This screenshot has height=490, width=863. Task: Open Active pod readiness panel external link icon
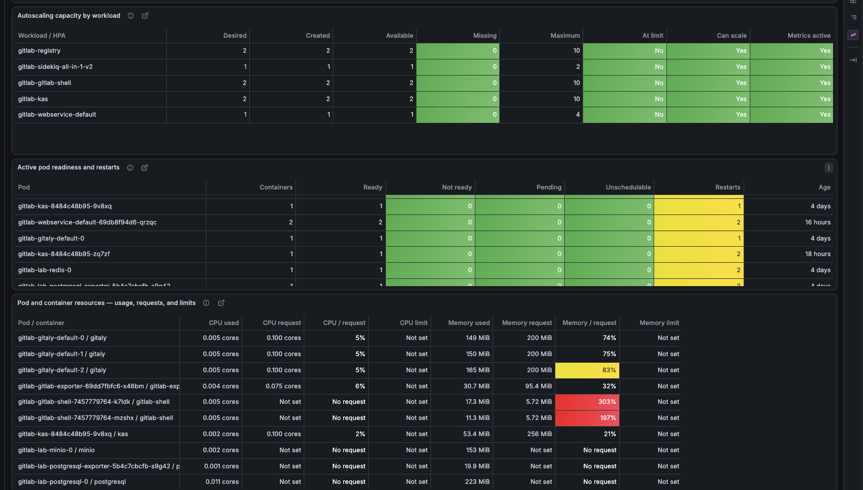(144, 167)
